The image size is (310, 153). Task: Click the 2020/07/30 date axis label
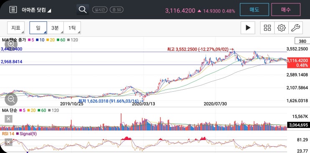coord(215,104)
